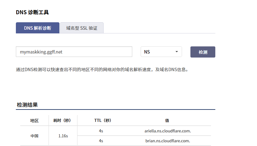Screen dimensions: 257x146
Task: Click the domain input field with mymaskking.ggff.net
Action: click(x=74, y=52)
